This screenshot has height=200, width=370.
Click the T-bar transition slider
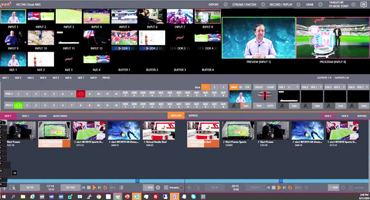pyautogui.click(x=265, y=96)
